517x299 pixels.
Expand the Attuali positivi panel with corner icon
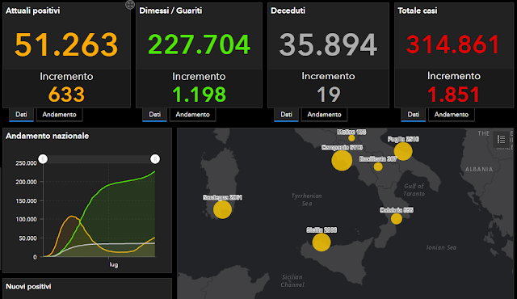130,5
